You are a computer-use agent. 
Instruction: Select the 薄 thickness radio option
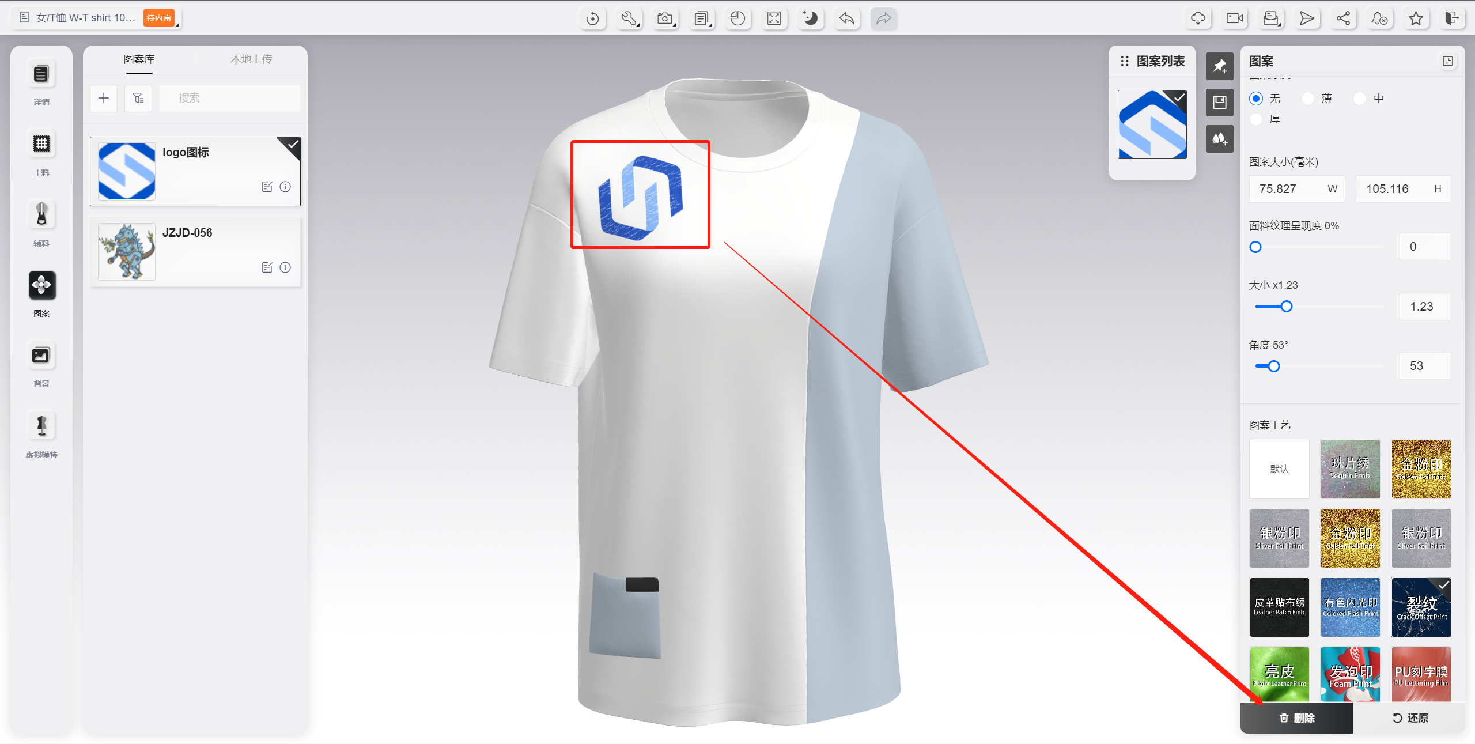pyautogui.click(x=1308, y=99)
